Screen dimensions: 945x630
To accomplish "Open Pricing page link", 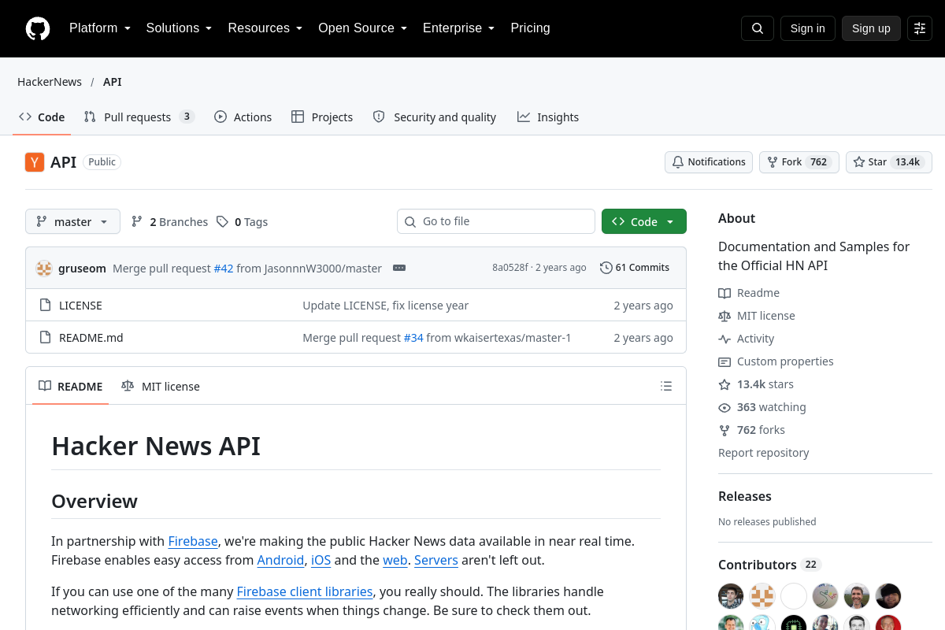I will [530, 28].
